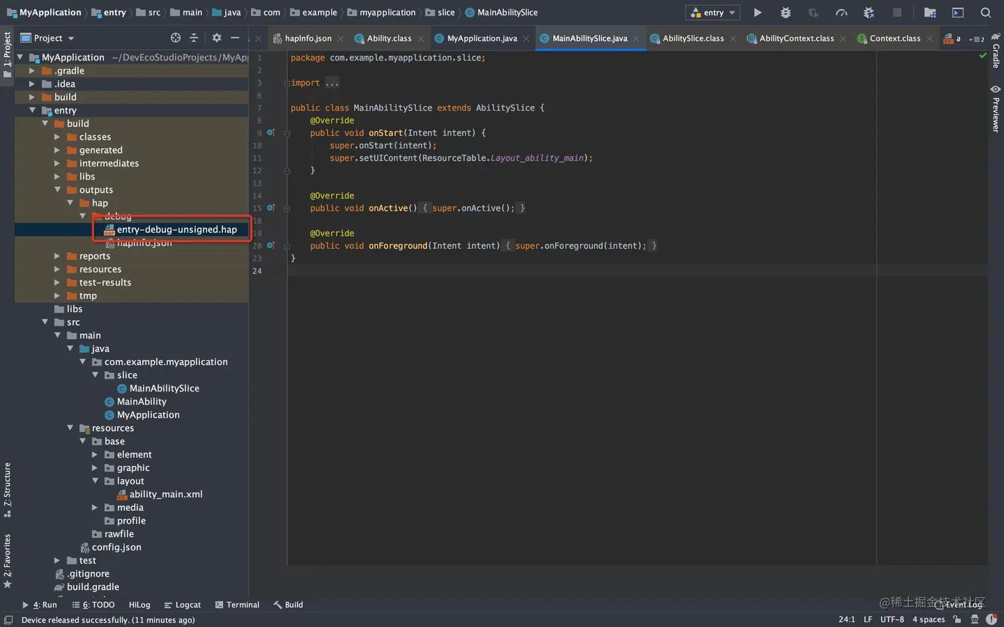Click the UTF-8 encoding selector
Image resolution: width=1004 pixels, height=627 pixels.
point(892,619)
